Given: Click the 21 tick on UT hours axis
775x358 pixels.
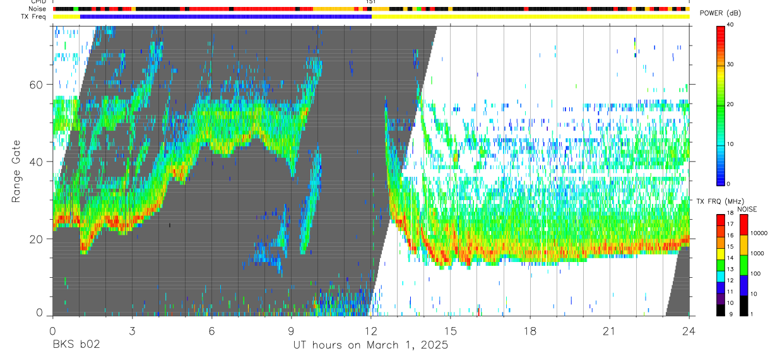Looking at the screenshot, I should point(610,331).
